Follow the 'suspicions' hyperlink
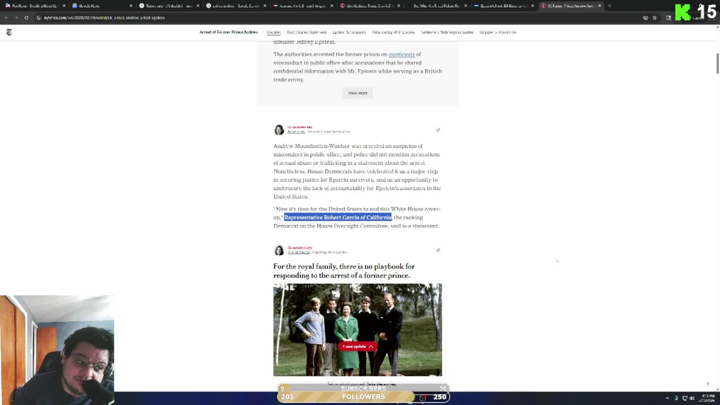Viewport: 720px width, 405px height. click(x=402, y=55)
